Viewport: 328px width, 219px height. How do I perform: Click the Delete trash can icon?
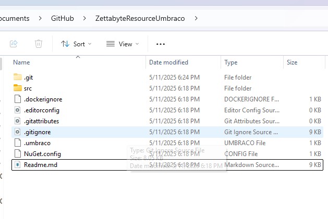point(39,44)
